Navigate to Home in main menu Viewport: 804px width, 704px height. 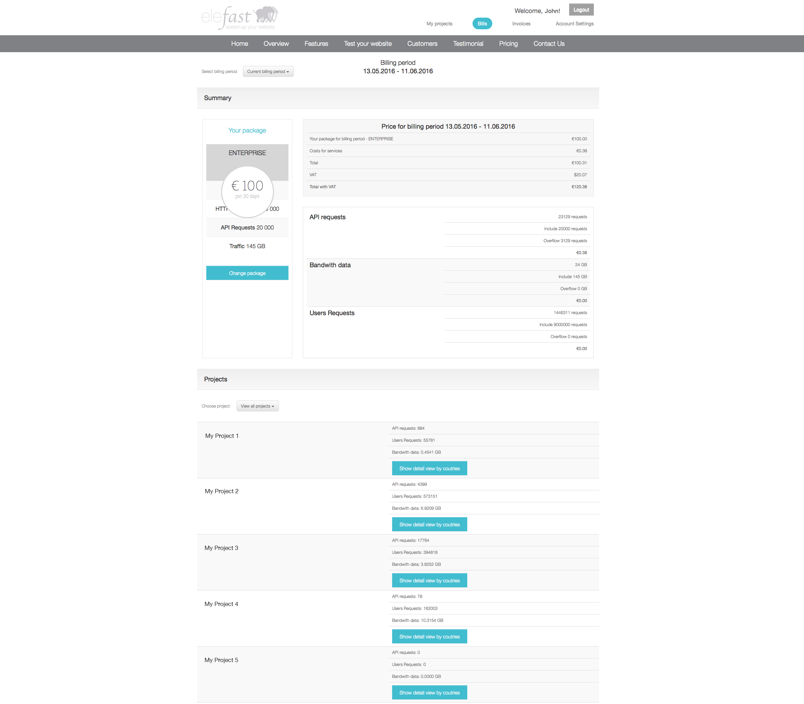[x=239, y=44]
